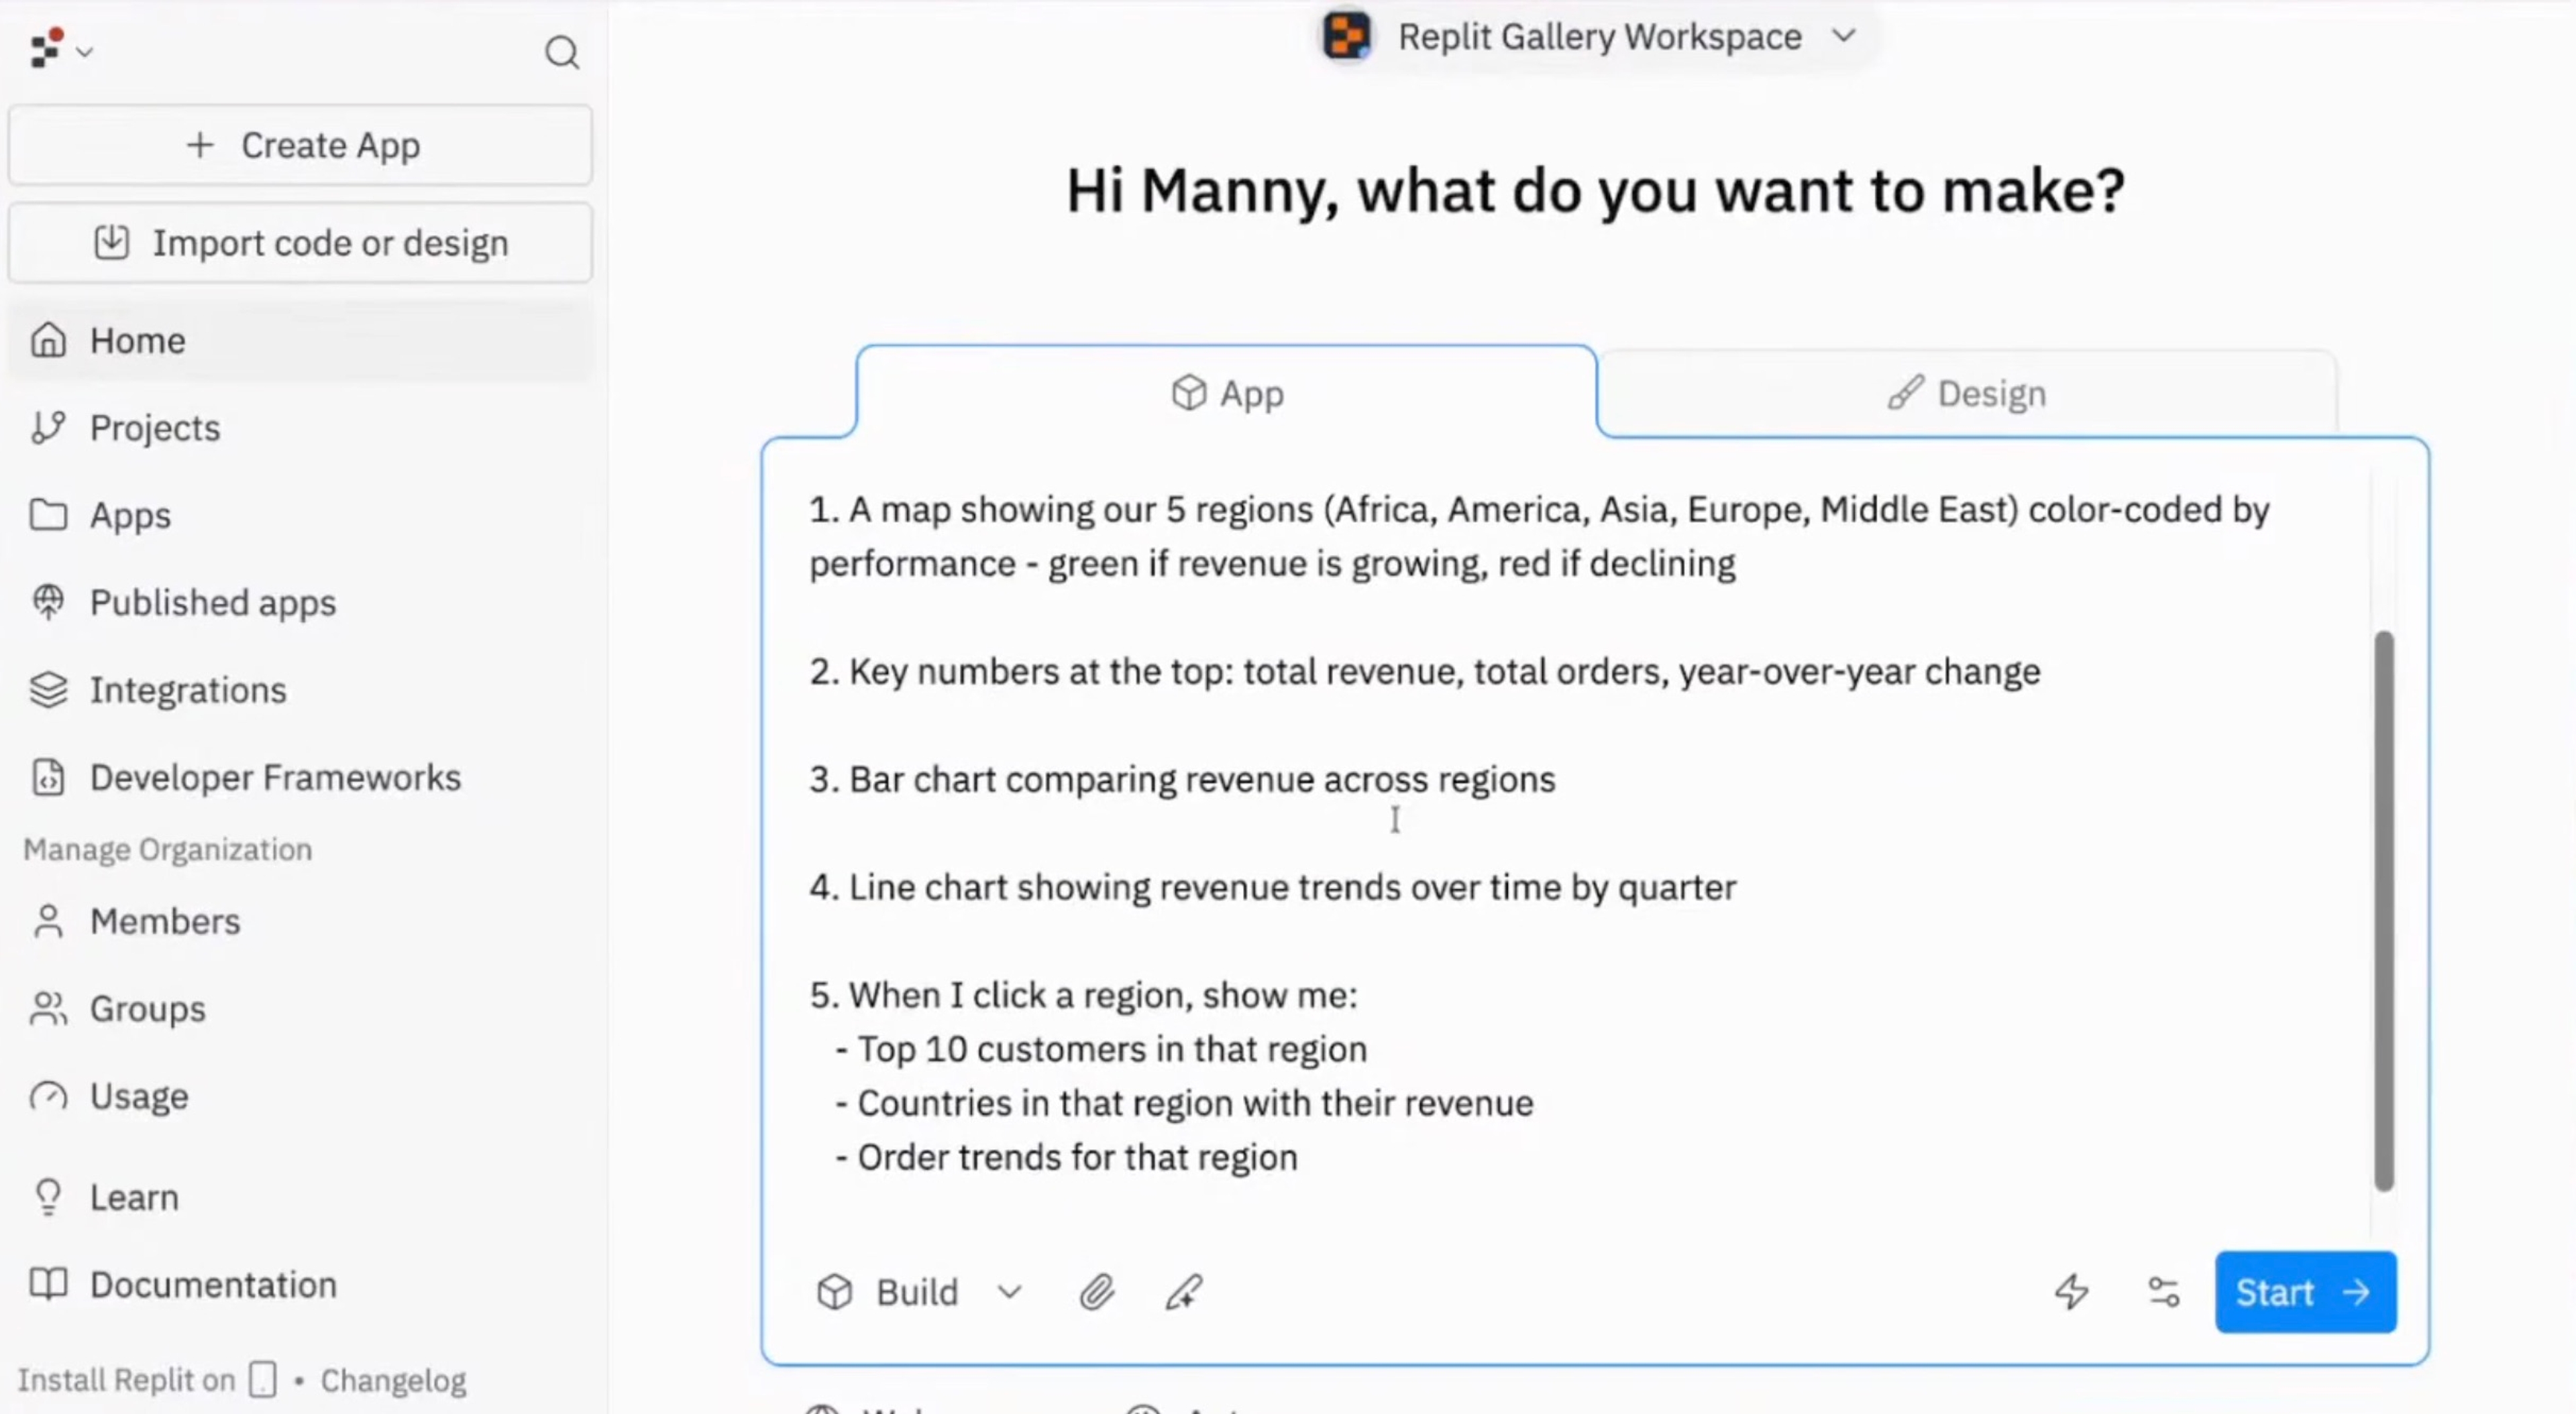Image resolution: width=2576 pixels, height=1414 pixels.
Task: Click the Create App button
Action: (x=301, y=146)
